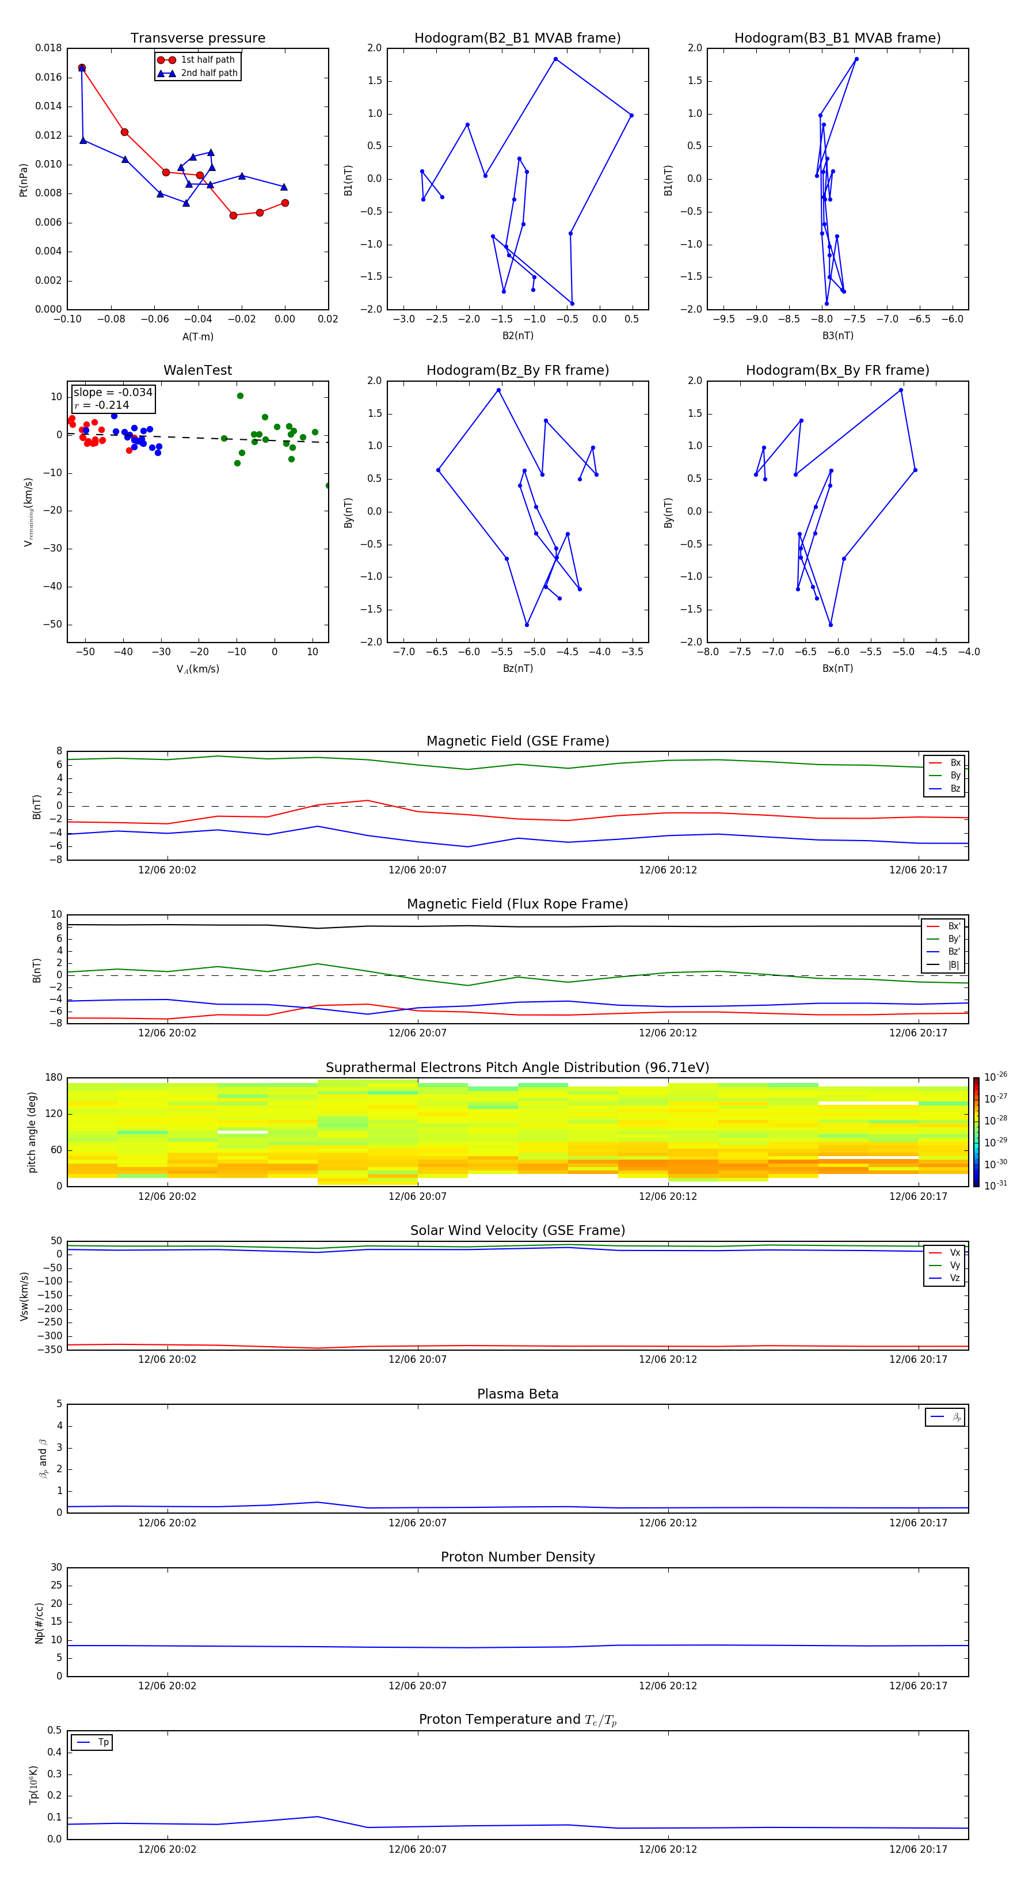Click the pitch angle (deg) axis label
The height and width of the screenshot is (1900, 1036).
pyautogui.click(x=32, y=1132)
